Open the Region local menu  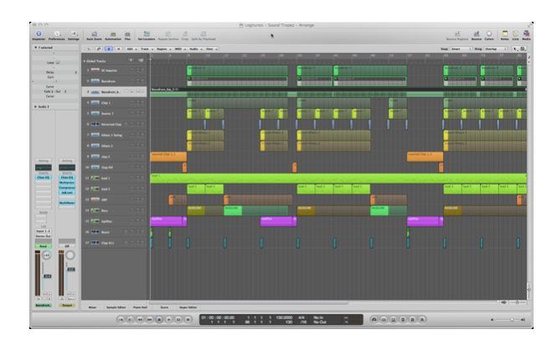coord(163,49)
